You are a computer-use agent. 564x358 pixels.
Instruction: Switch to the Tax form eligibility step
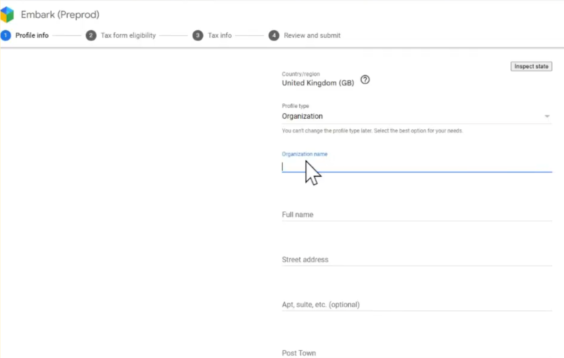128,35
